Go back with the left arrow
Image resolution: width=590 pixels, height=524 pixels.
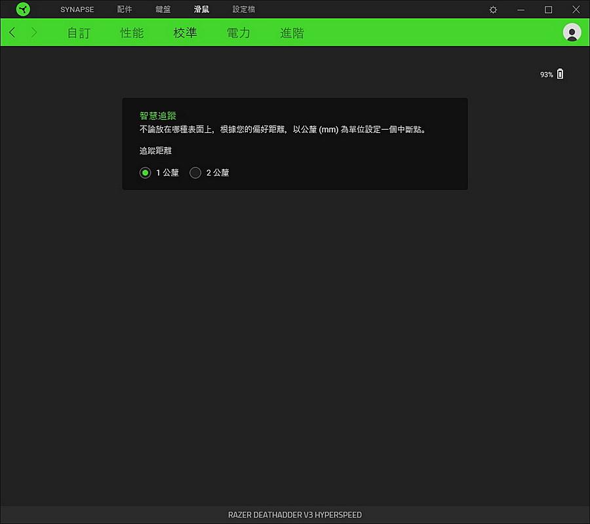pos(12,33)
